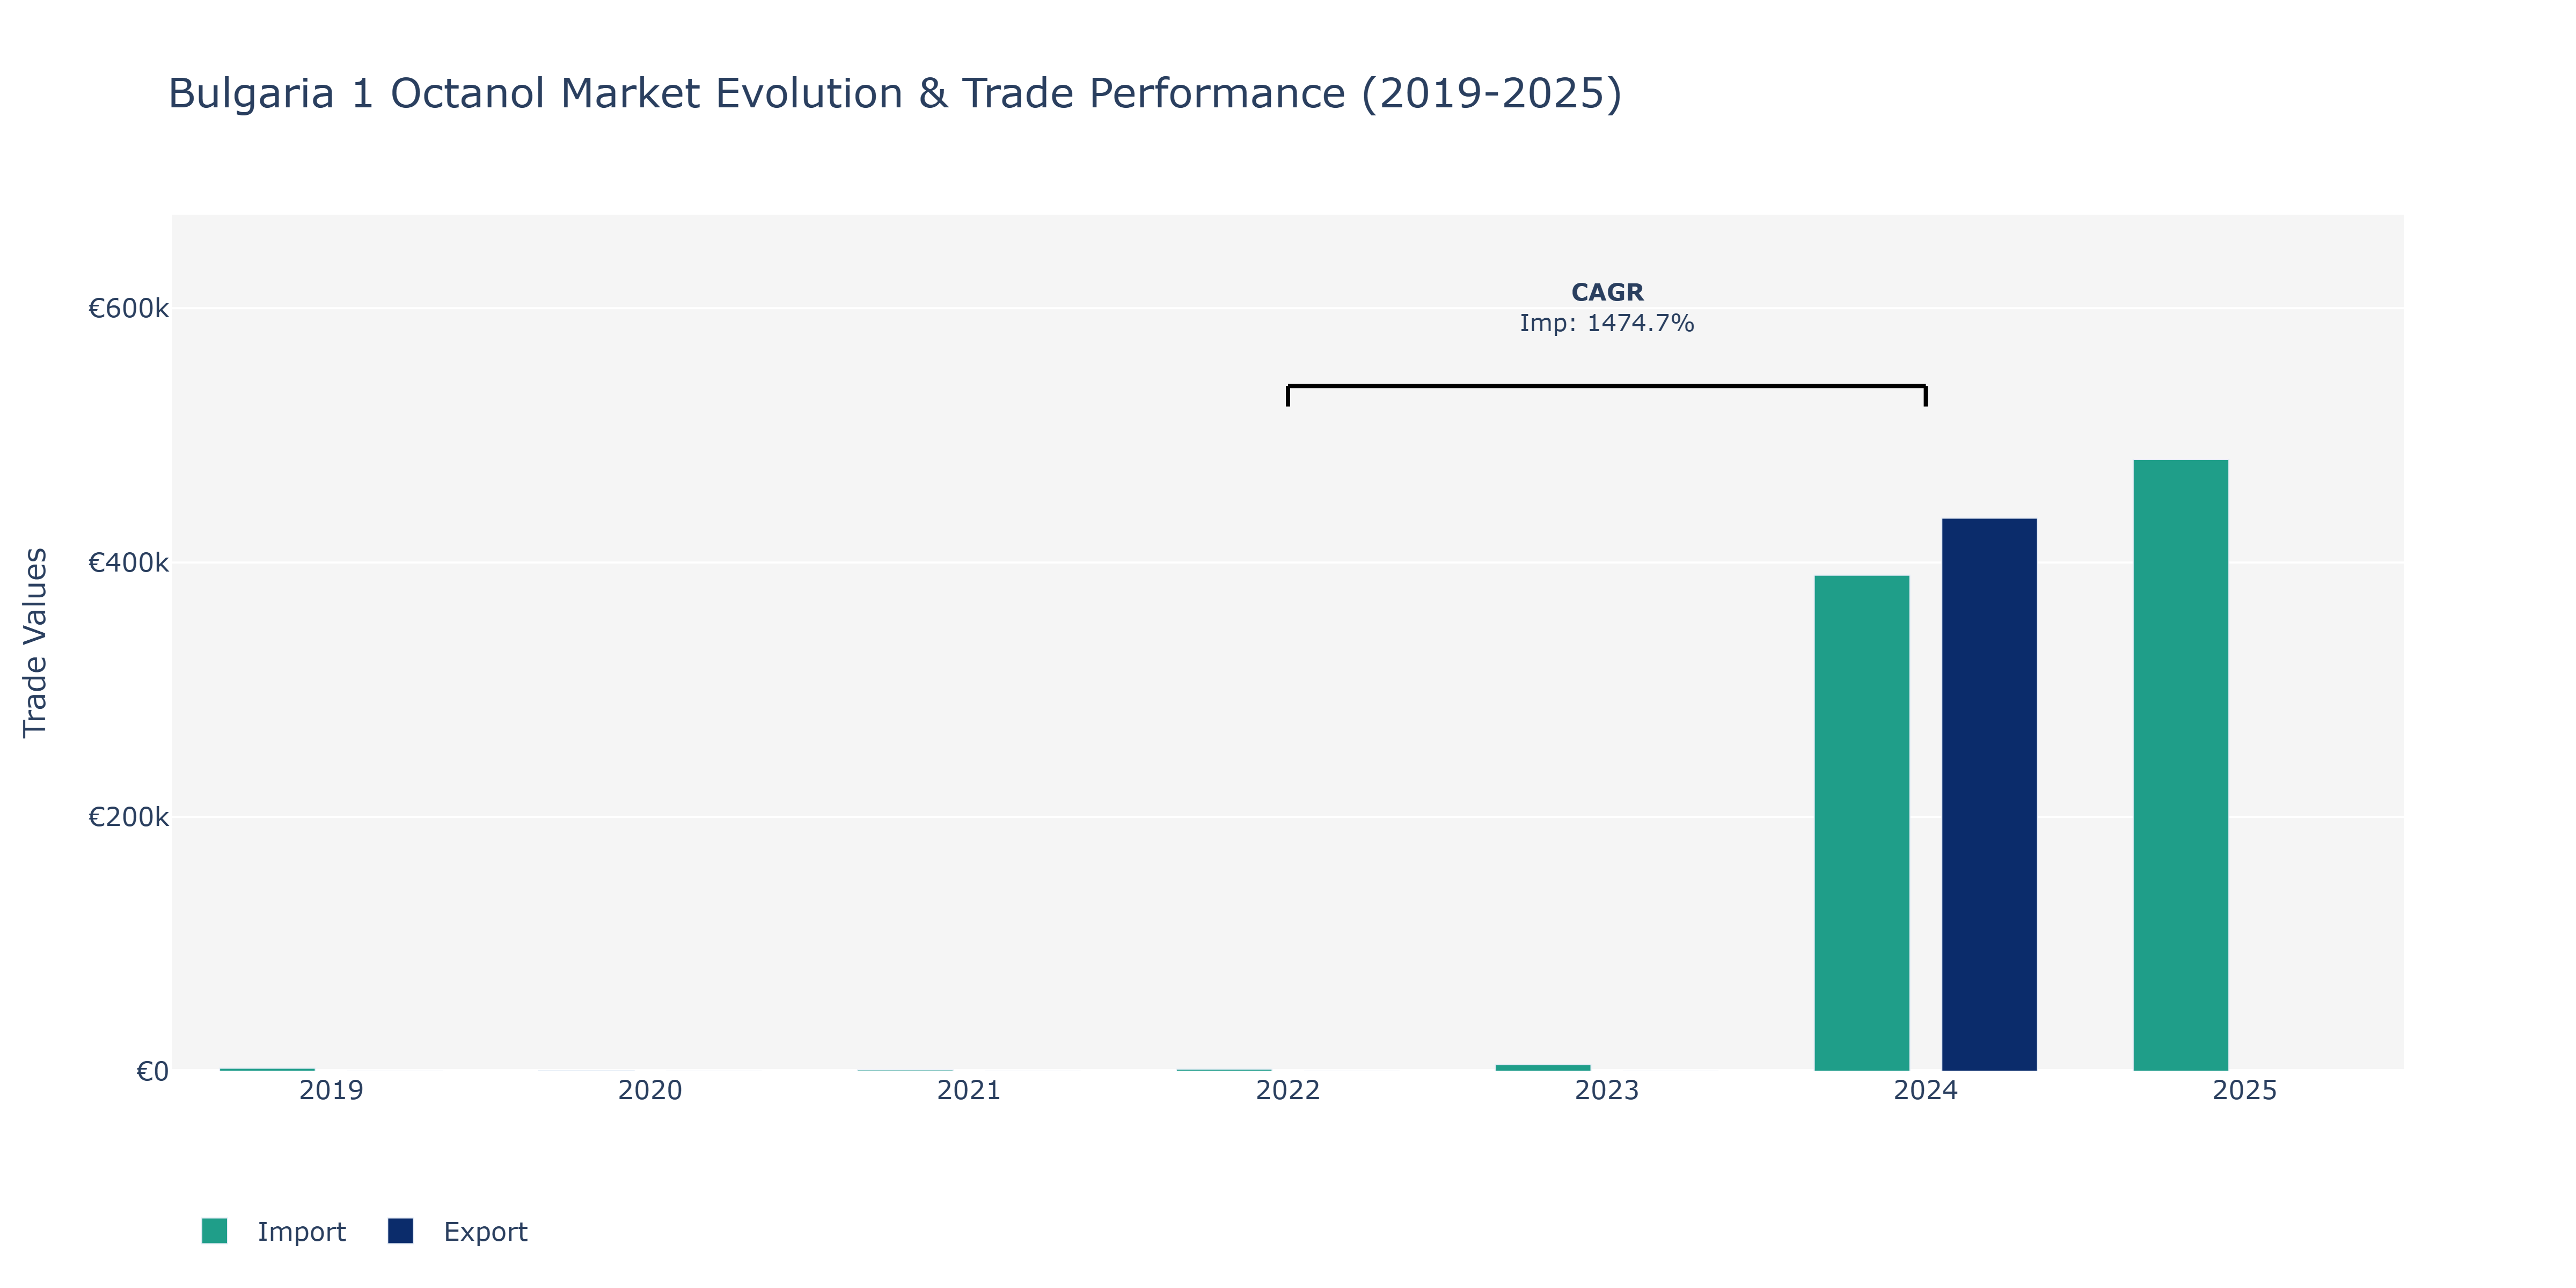Click the 2024 x-axis label
This screenshot has width=2576, height=1288.
(1926, 1090)
